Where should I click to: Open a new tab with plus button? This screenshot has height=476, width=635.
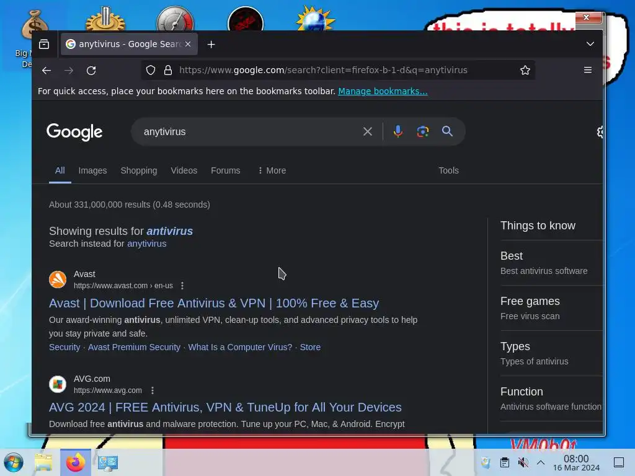click(x=211, y=44)
